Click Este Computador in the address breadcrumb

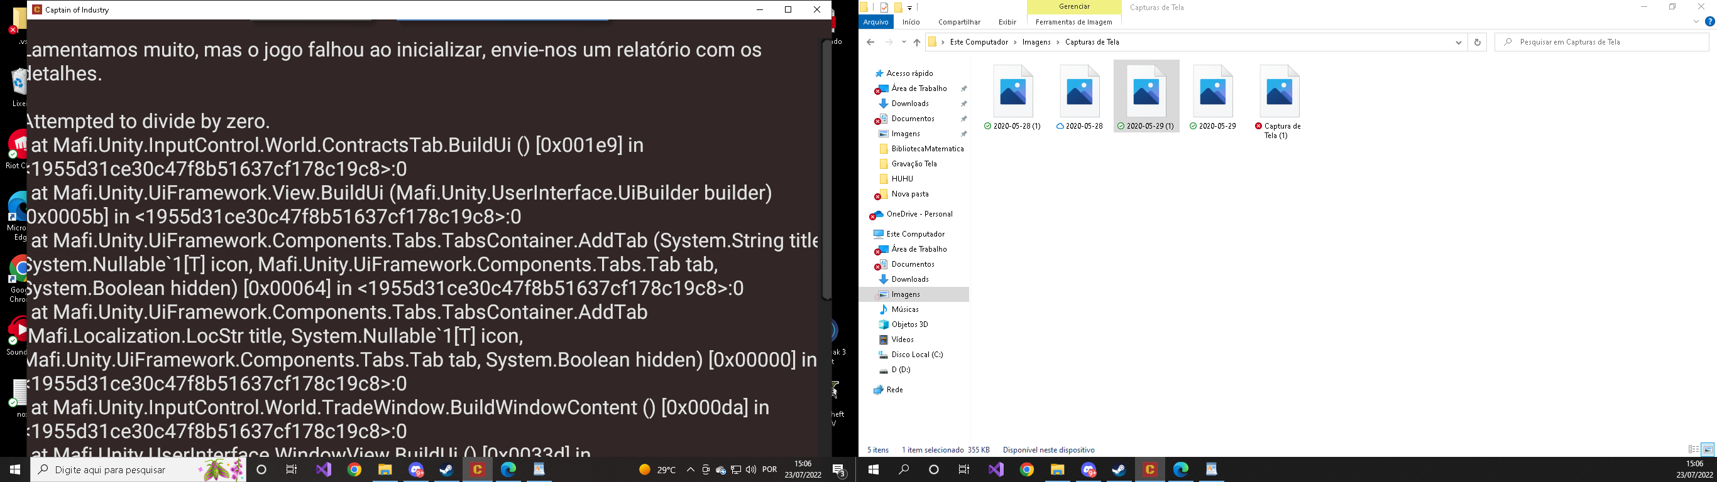click(x=979, y=42)
